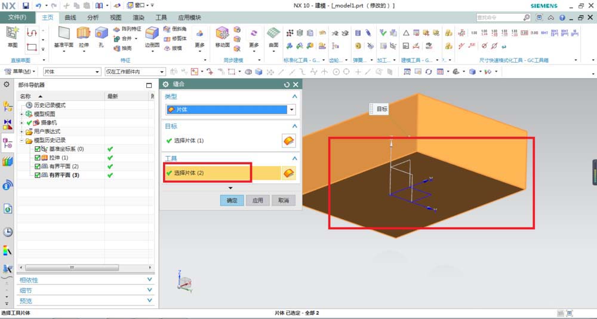Click the 抽壳 shell tool
The image size is (597, 319).
click(x=122, y=48)
